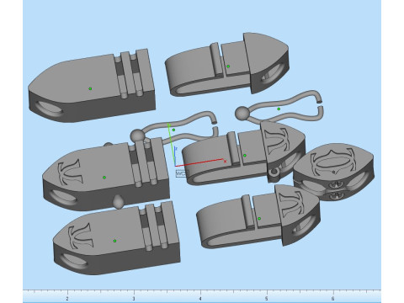Click the ball end of the left wire hook
The image size is (404, 303).
[137, 136]
